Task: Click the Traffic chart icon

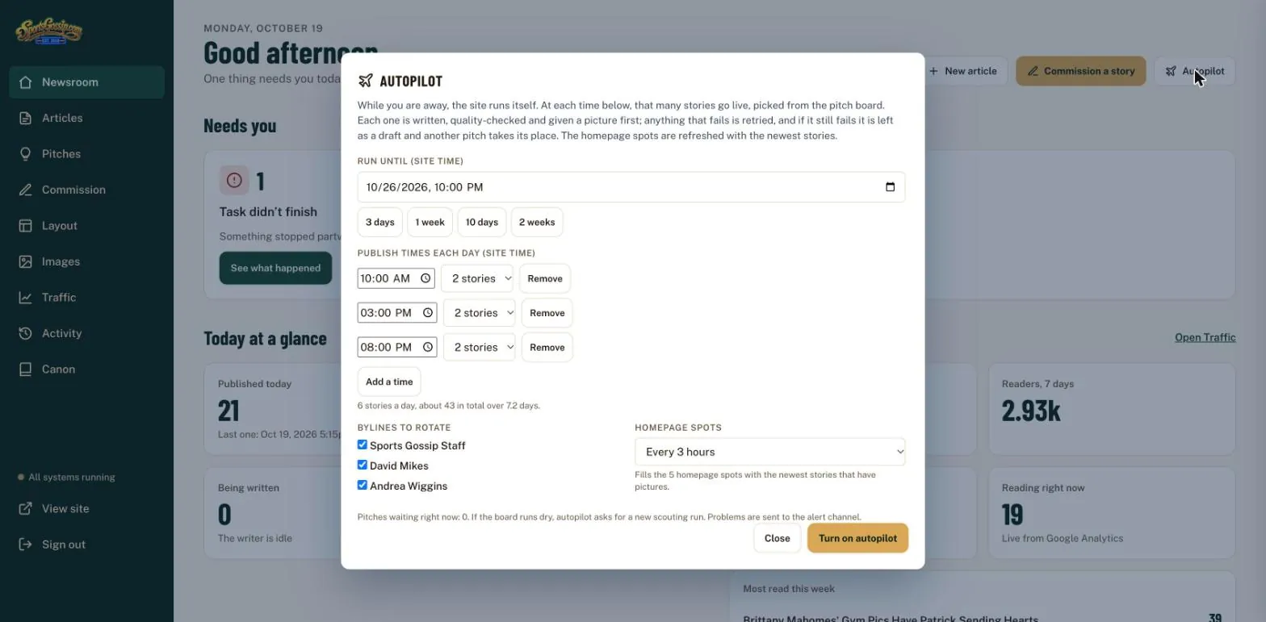Action: pos(26,298)
